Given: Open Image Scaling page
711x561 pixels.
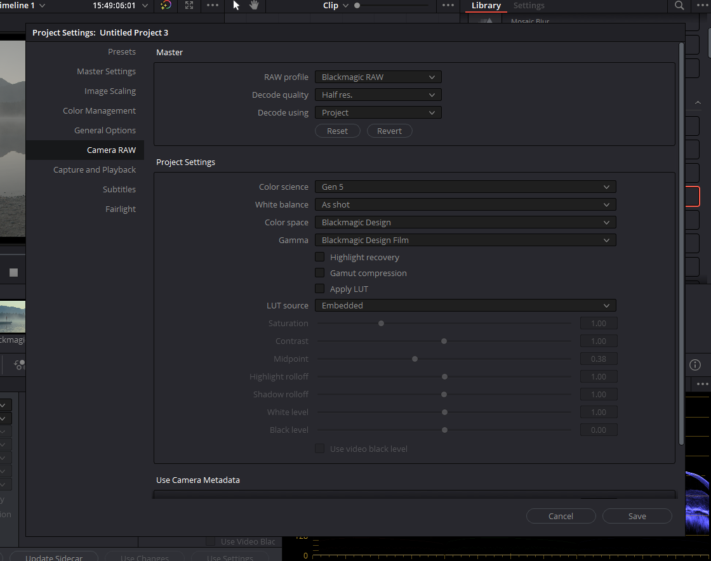Looking at the screenshot, I should [x=110, y=91].
